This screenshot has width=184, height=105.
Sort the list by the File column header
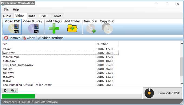tap(48, 44)
